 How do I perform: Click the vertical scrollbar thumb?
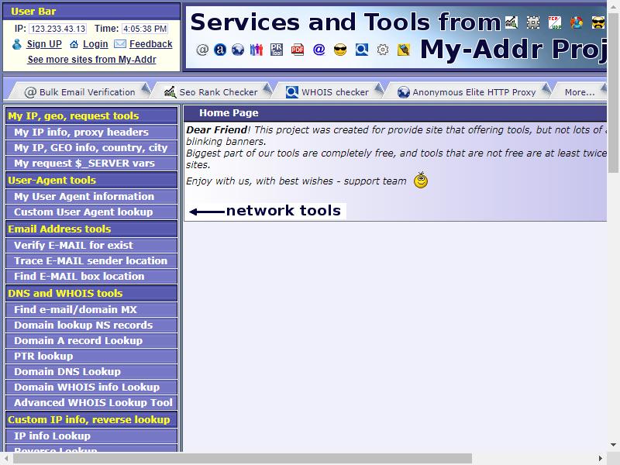613,92
